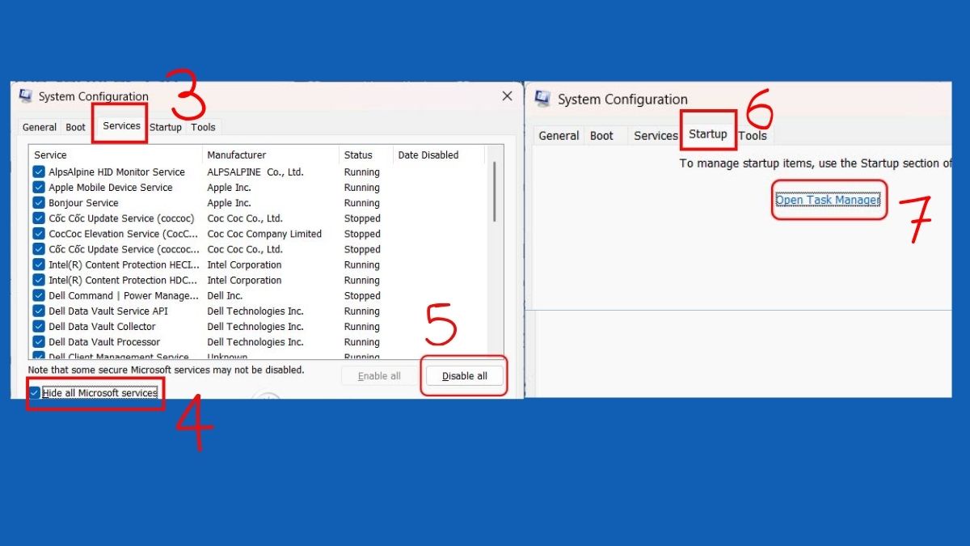Click the Disable all button
970x546 pixels.
pos(464,375)
